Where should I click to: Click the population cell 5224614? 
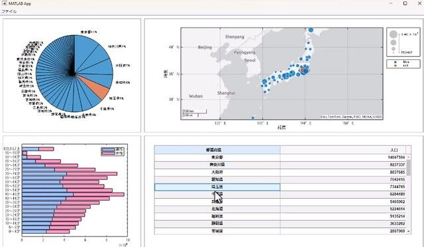point(343,209)
